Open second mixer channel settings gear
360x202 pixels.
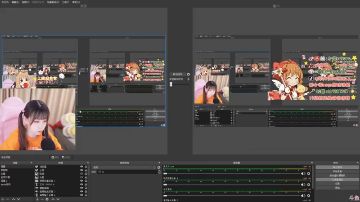point(309,184)
